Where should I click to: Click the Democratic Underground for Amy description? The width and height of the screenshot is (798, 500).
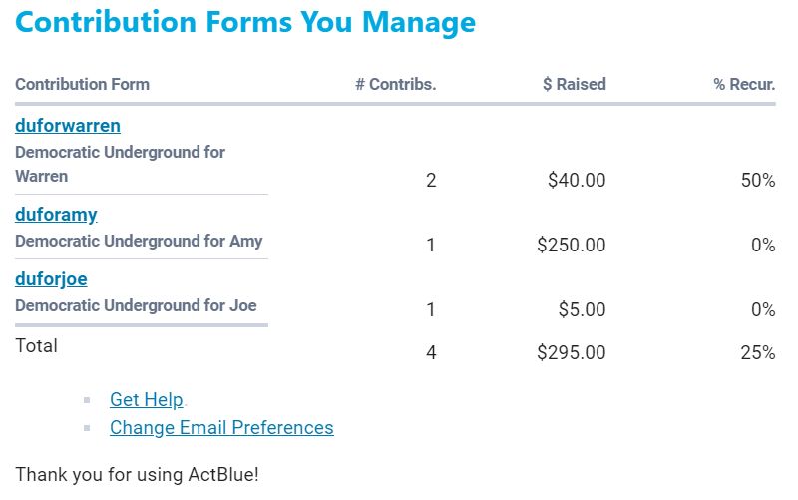[139, 241]
